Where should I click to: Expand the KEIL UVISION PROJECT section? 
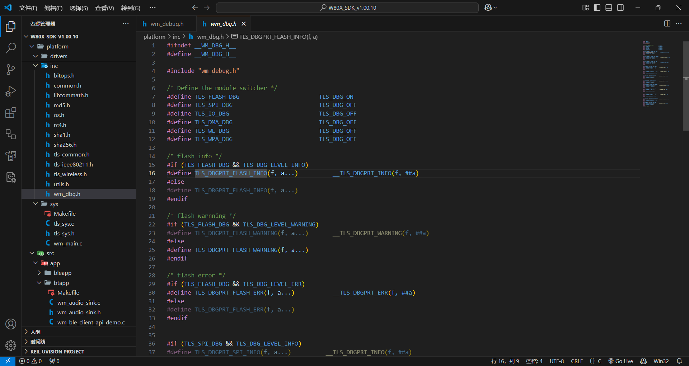[79, 352]
